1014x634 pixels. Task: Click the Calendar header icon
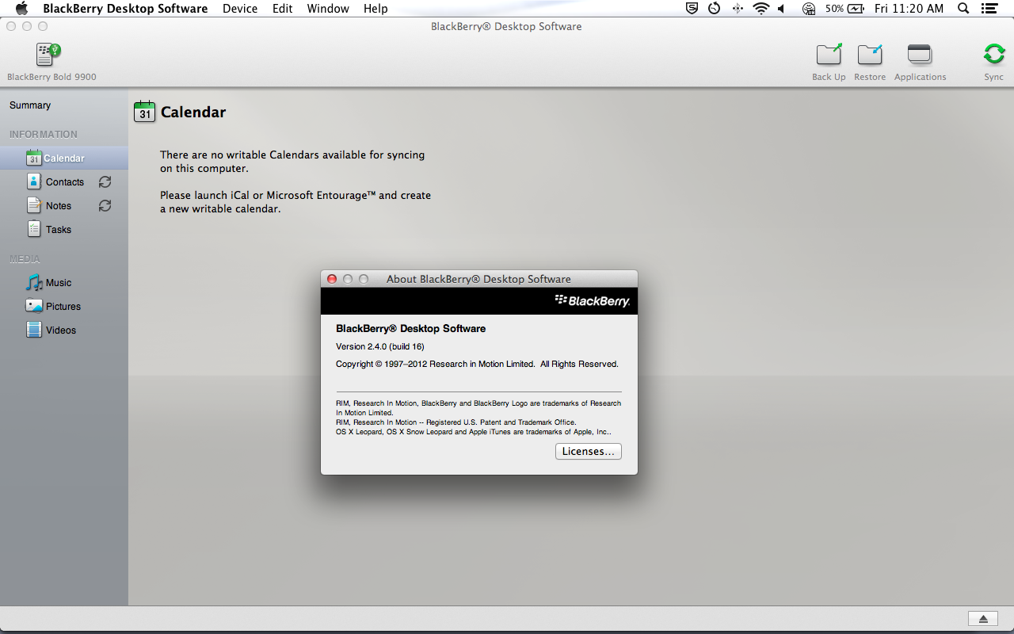coord(144,112)
